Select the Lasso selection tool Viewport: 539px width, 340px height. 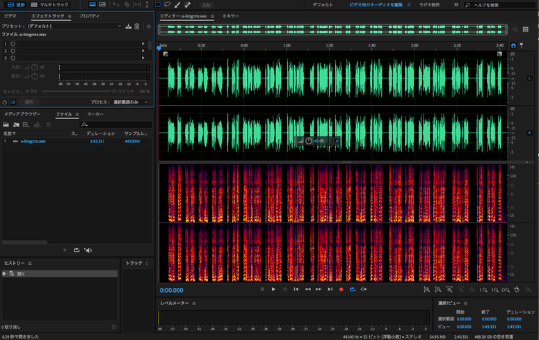click(x=168, y=4)
